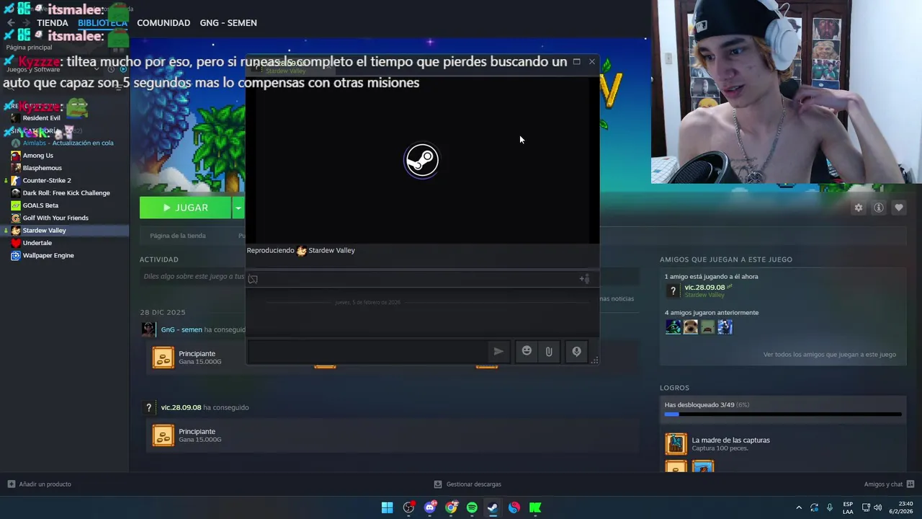Viewport: 922px width, 519px height.
Task: Select Undertale in the library list
Action: 37,243
